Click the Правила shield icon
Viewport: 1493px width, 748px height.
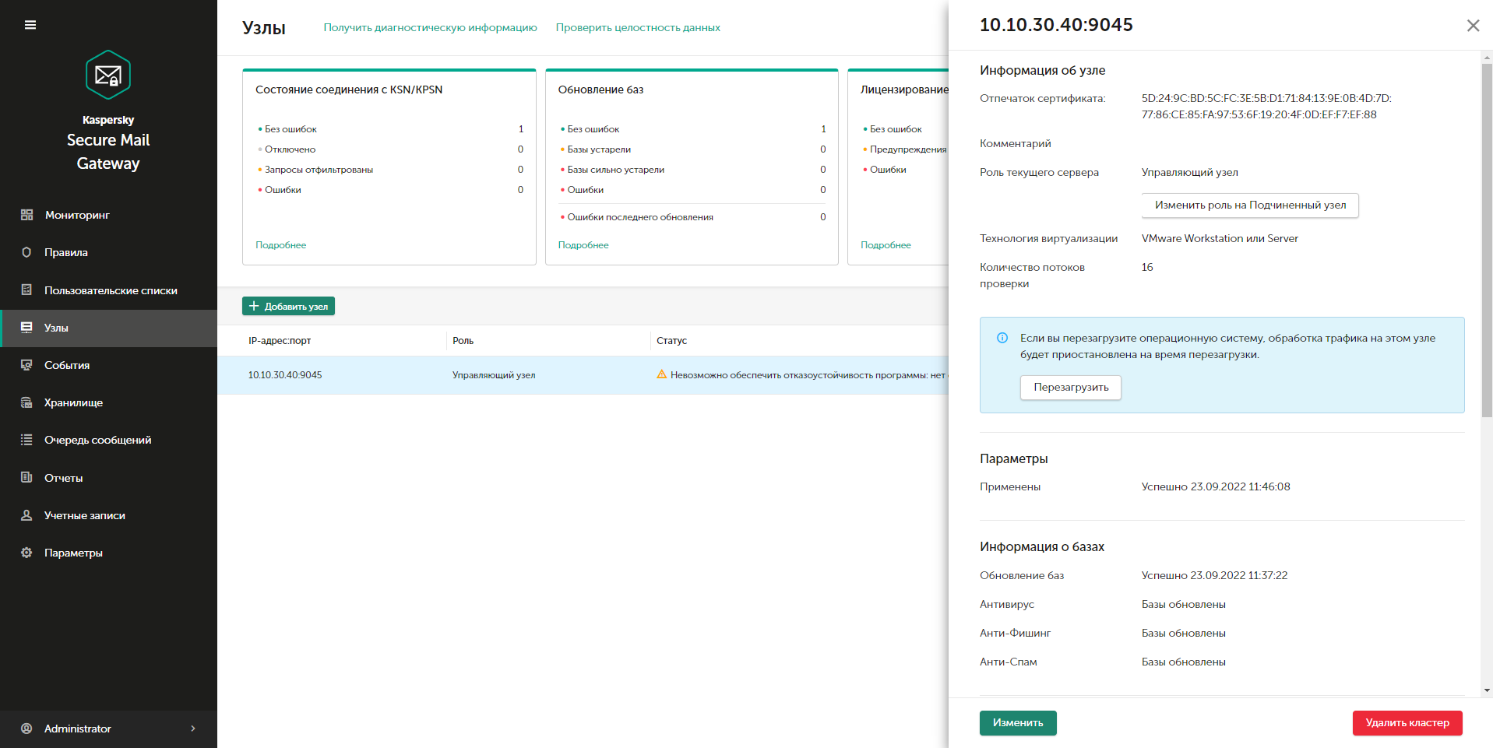click(26, 252)
